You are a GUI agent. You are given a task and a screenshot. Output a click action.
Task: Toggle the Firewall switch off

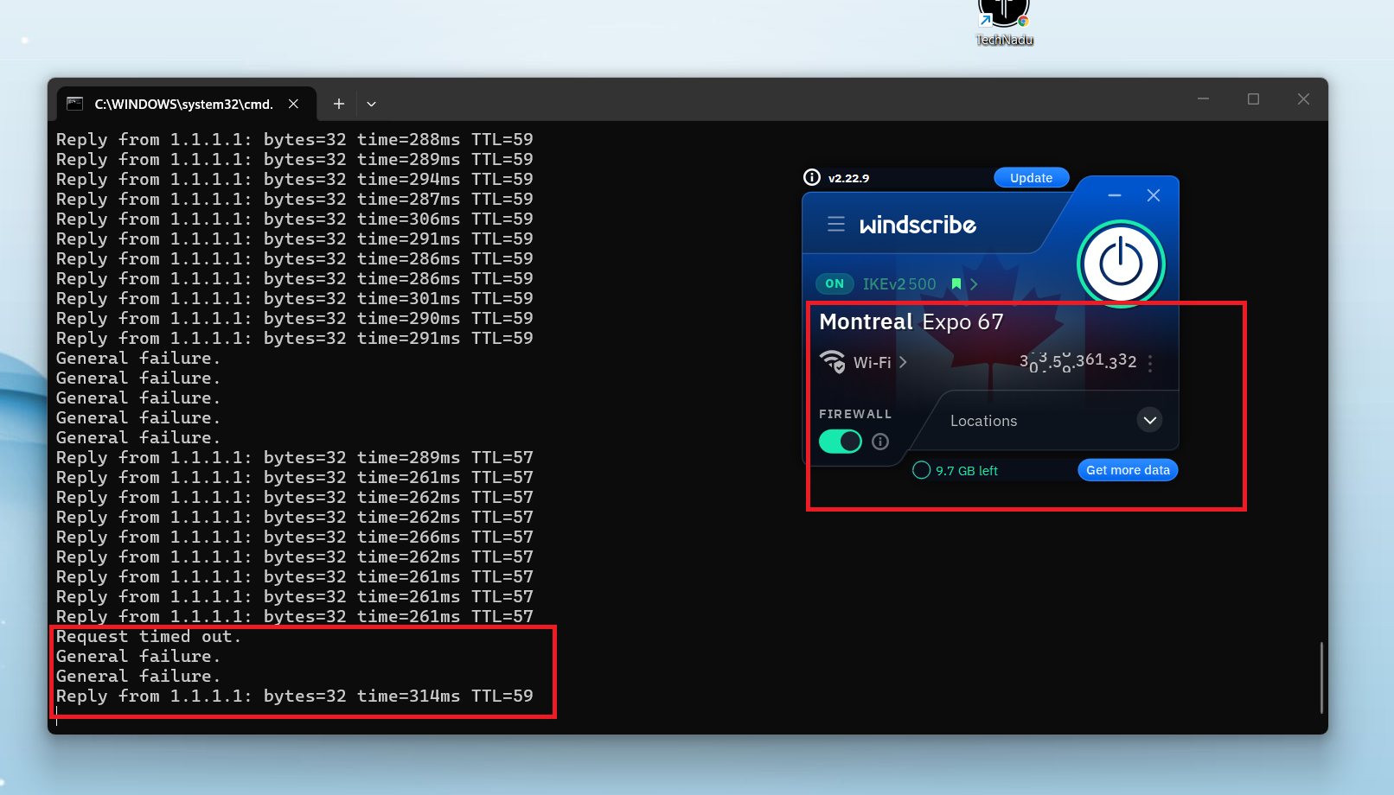pos(841,442)
